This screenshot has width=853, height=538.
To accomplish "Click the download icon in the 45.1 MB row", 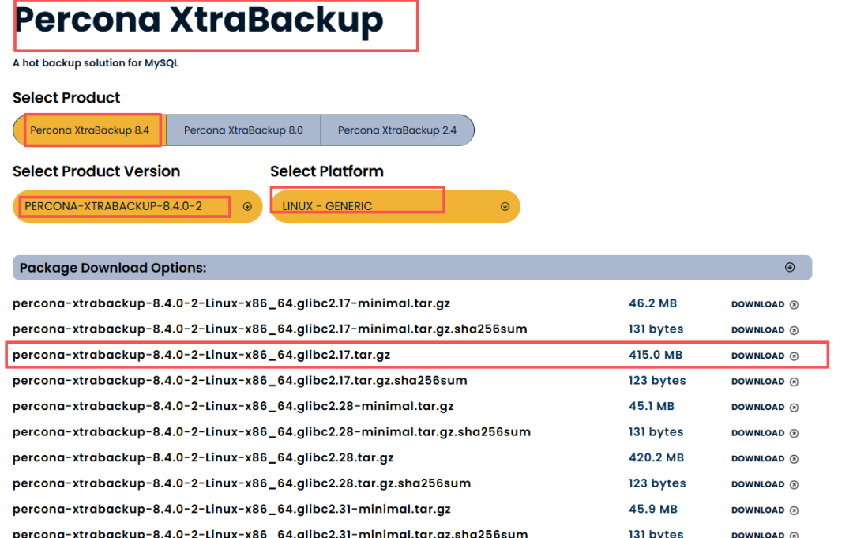I will coord(795,408).
